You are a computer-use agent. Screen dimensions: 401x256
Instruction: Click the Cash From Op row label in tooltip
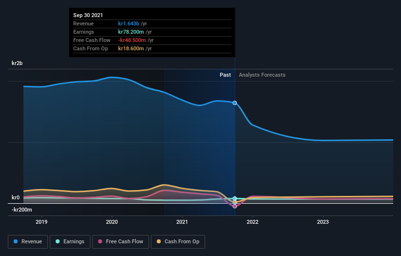(x=90, y=48)
